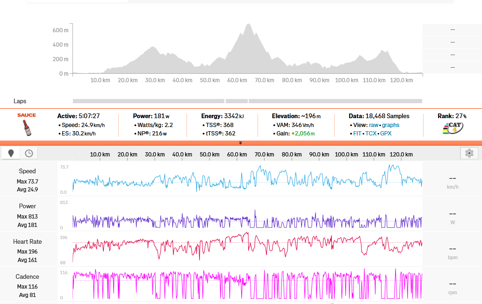Screen dimensions: 482x304
Task: Click Heart Rate Max 196 value
Action: click(28, 252)
